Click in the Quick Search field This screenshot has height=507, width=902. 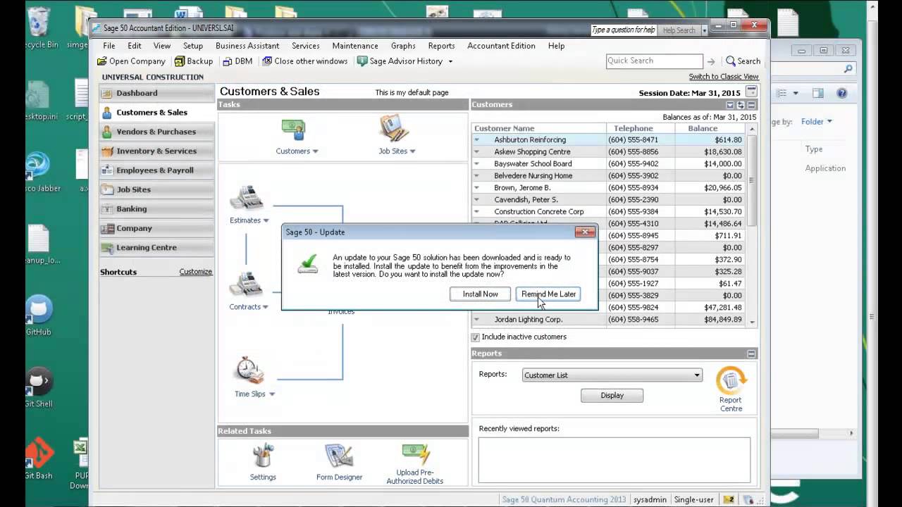tap(654, 61)
